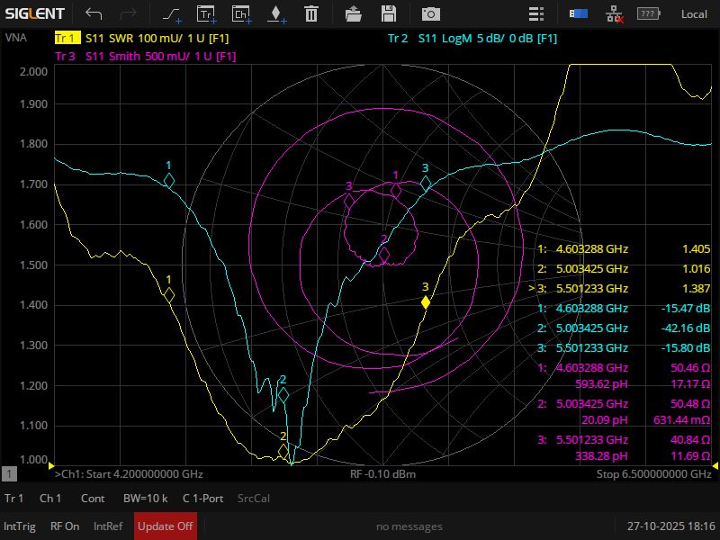
Task: Click the trash delete icon
Action: [310, 13]
